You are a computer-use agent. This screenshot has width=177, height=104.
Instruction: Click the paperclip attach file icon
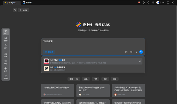pyautogui.click(x=131, y=52)
